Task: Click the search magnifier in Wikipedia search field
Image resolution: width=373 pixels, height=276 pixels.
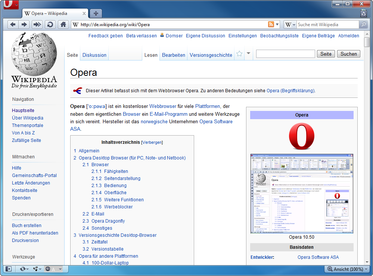Action: [364, 24]
